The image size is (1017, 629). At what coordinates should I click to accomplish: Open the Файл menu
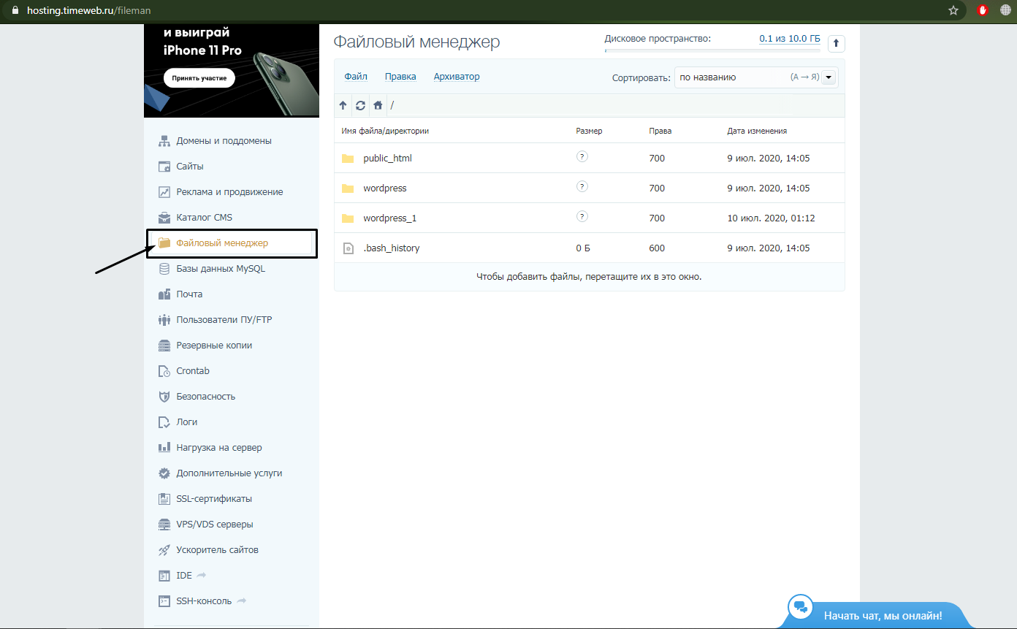[x=356, y=77]
